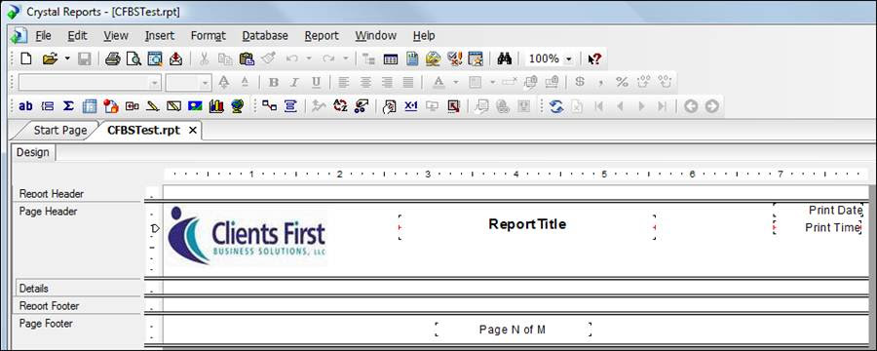Insert a text object with ab icon
877x351 pixels.
(25, 106)
